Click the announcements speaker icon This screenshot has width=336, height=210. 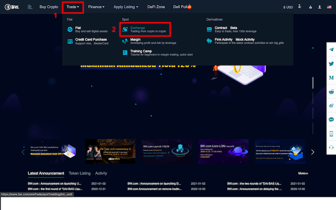(300, 7)
